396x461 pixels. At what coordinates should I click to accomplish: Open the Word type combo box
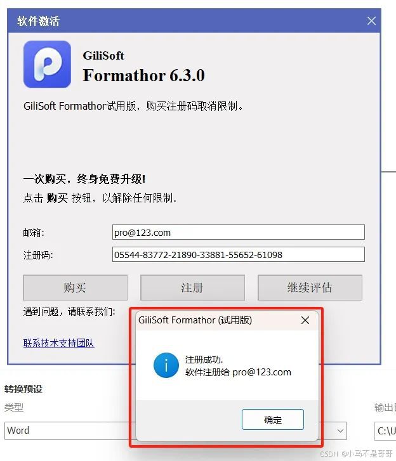176,431
